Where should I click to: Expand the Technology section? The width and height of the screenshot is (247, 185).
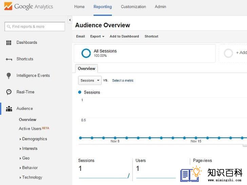point(31,177)
